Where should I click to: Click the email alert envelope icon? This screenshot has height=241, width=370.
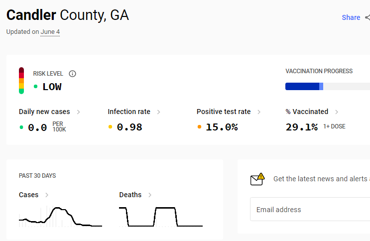257,179
